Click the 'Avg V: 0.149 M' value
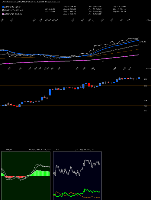 119,6
